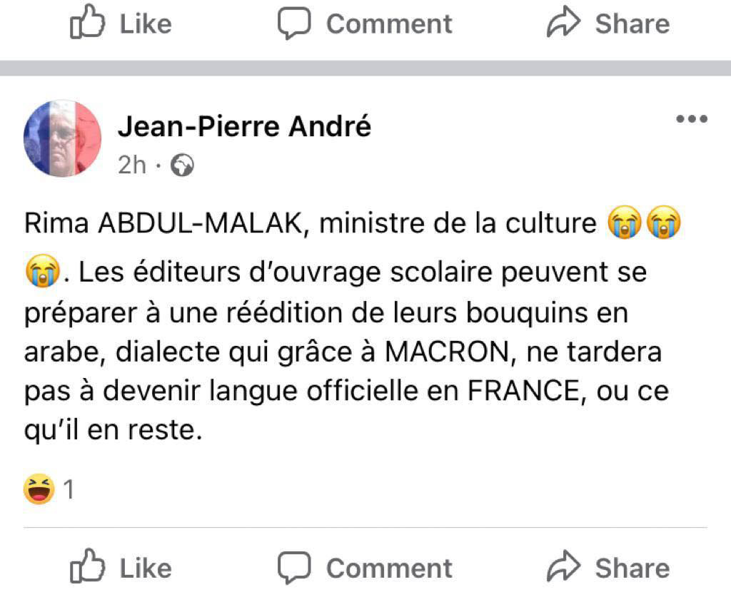Click the 2h post timestamp
The width and height of the screenshot is (731, 602).
[131, 166]
